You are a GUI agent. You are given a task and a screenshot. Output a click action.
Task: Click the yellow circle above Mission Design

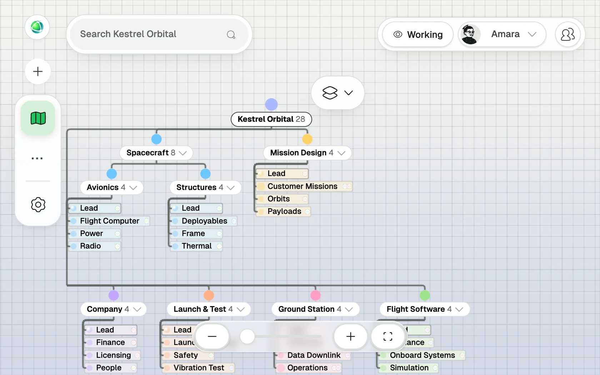pyautogui.click(x=307, y=139)
